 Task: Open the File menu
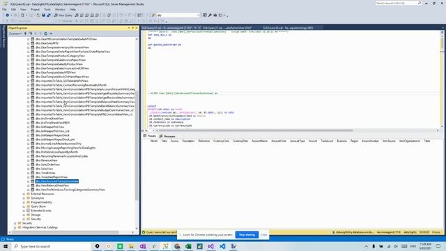click(5, 9)
